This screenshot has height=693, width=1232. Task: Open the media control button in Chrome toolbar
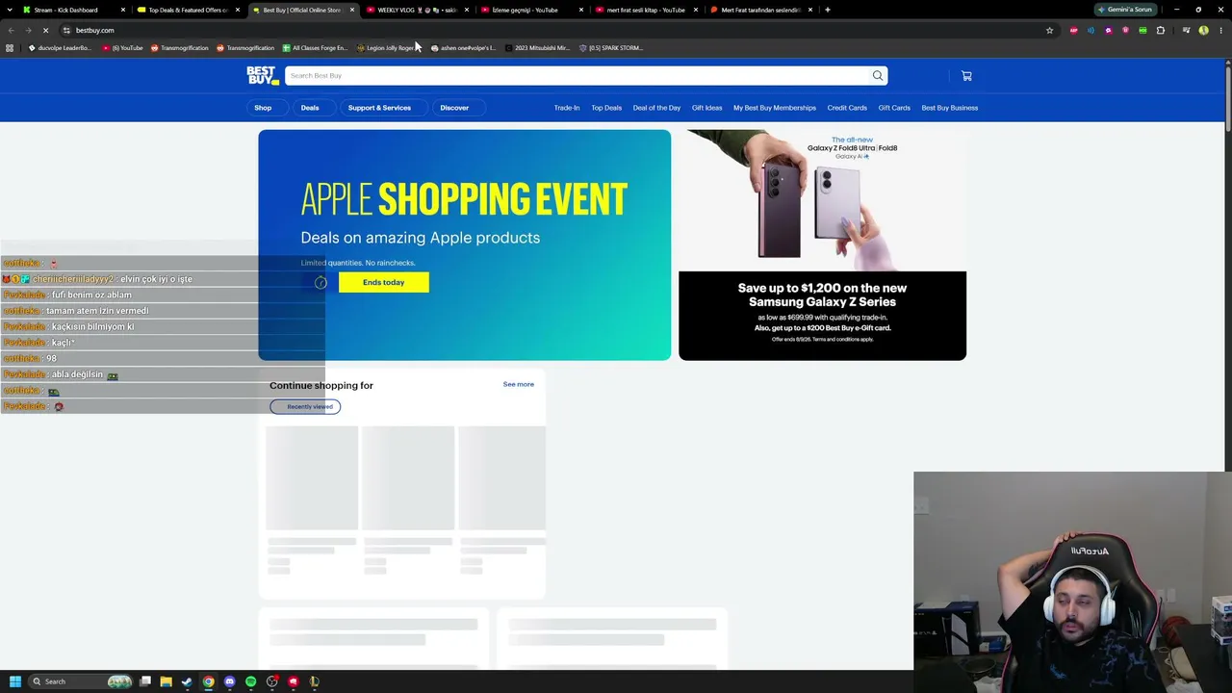click(1186, 30)
